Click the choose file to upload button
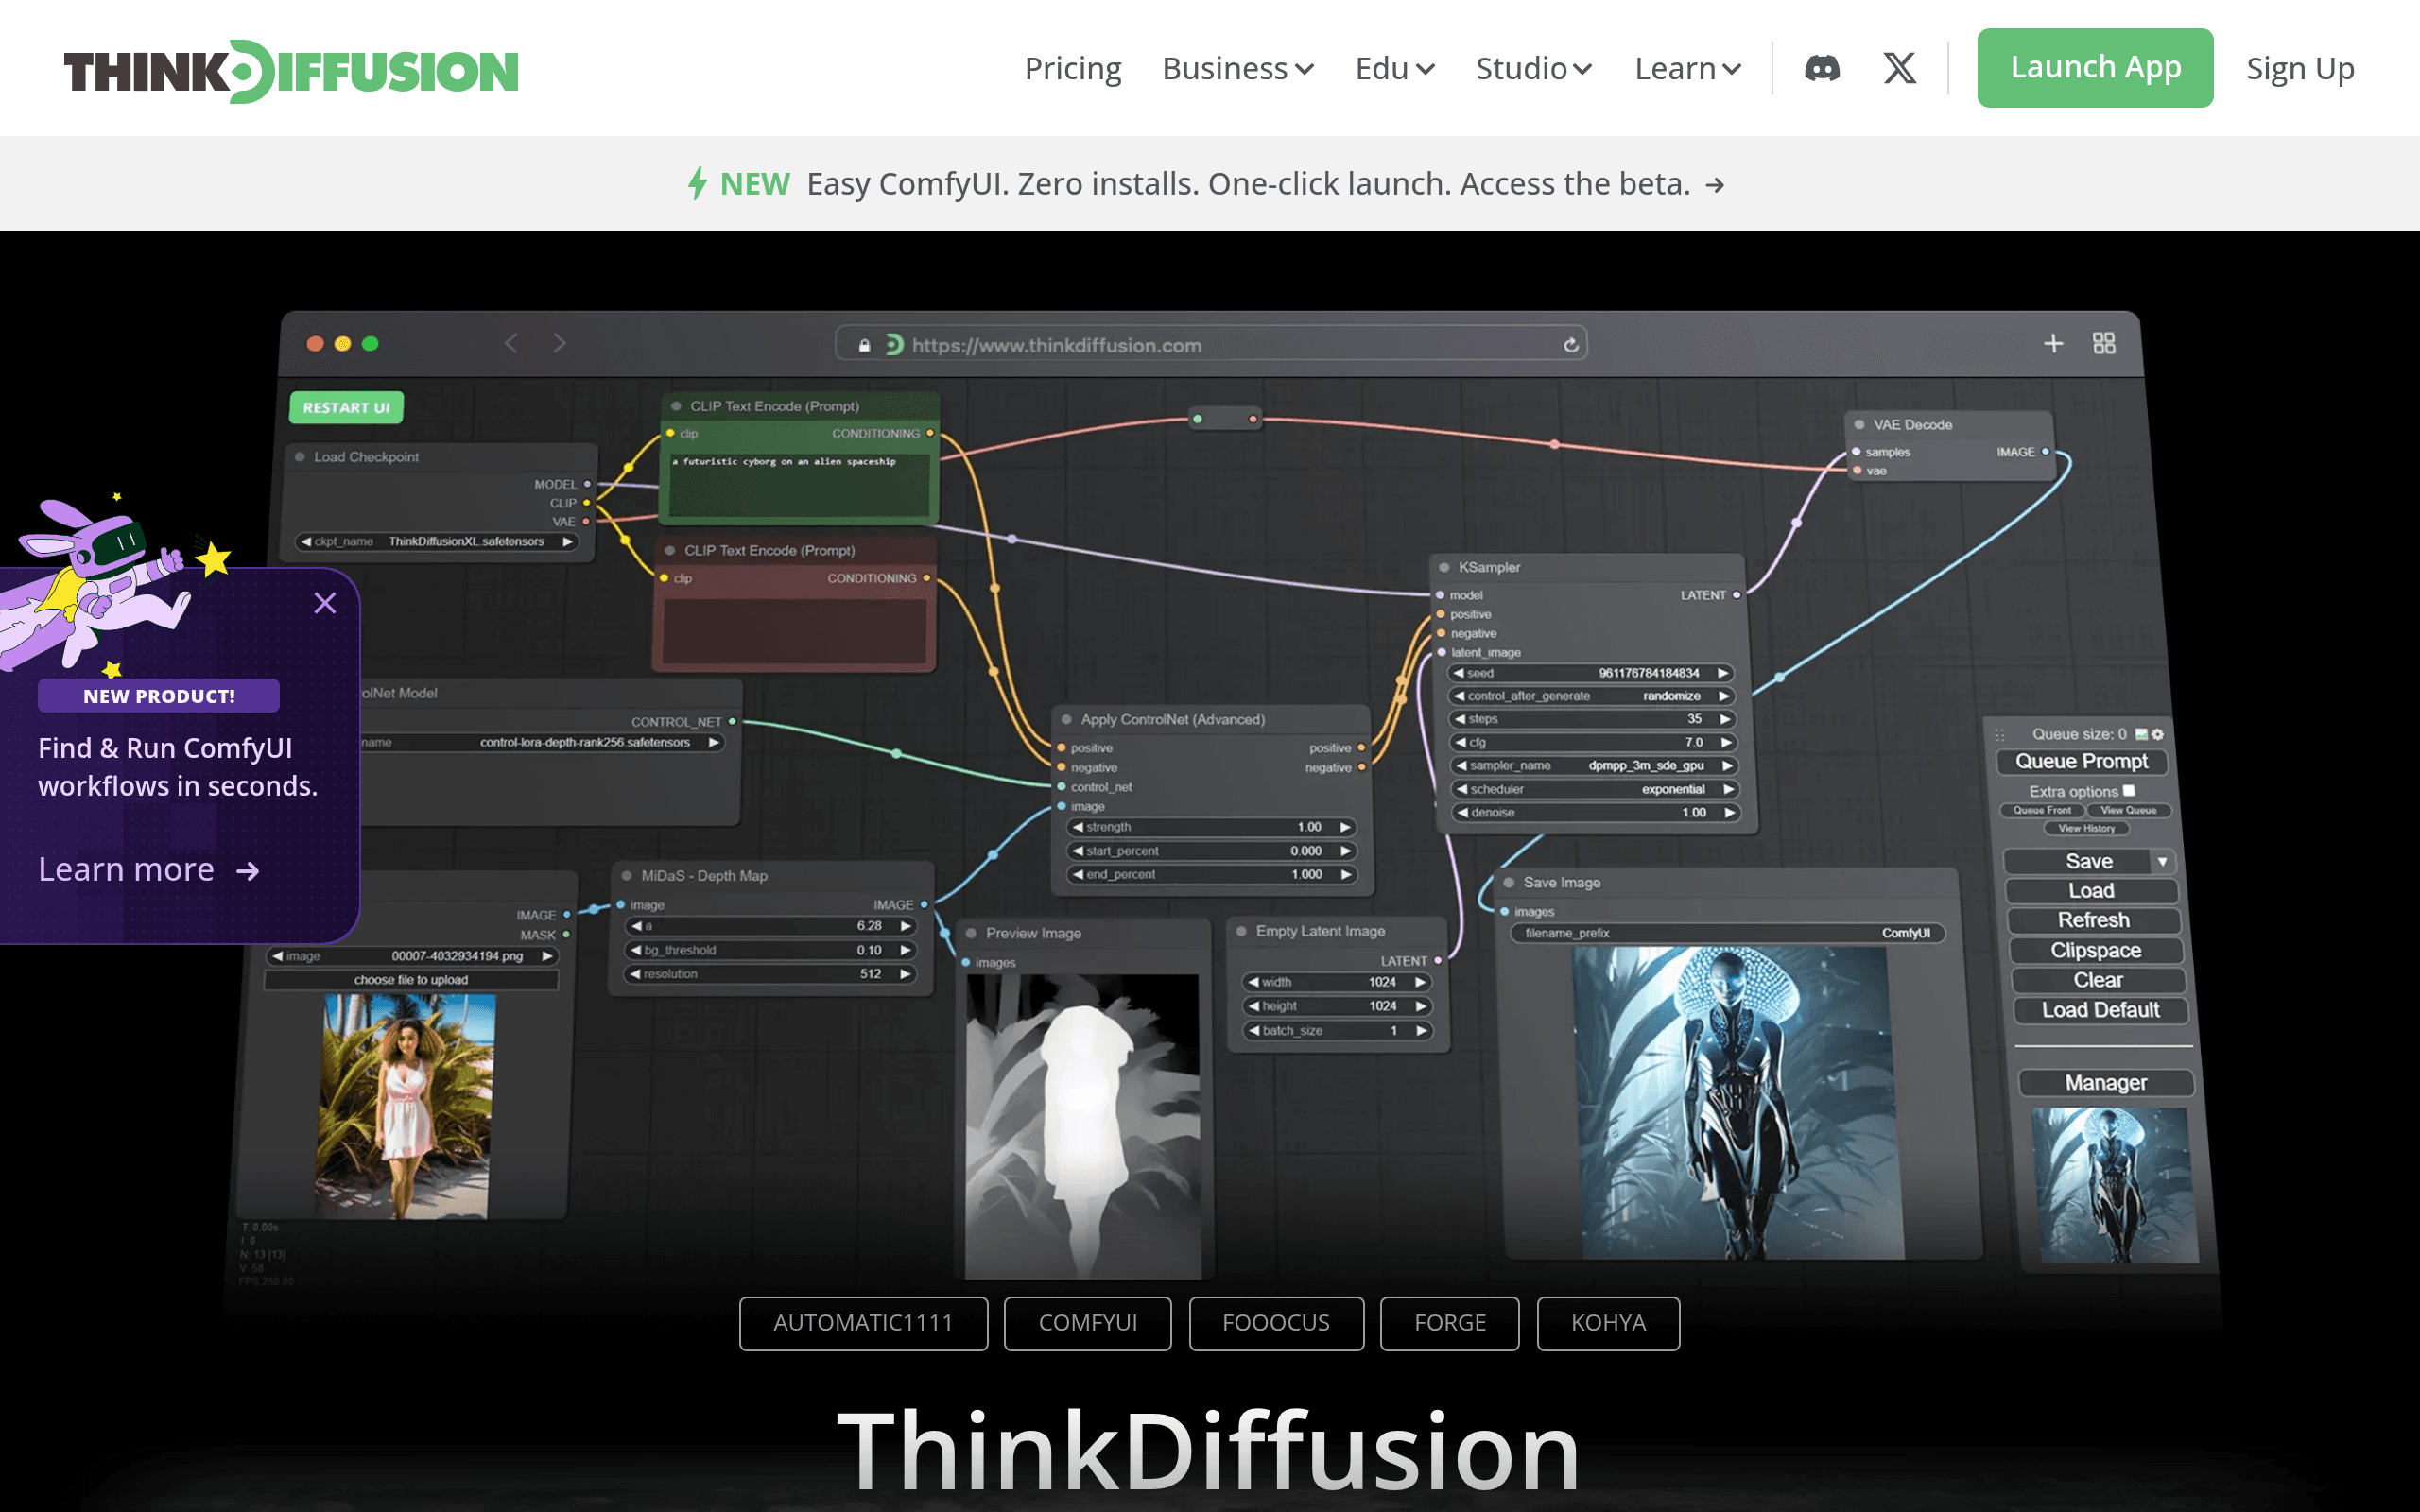This screenshot has height=1512, width=2420. 411,980
